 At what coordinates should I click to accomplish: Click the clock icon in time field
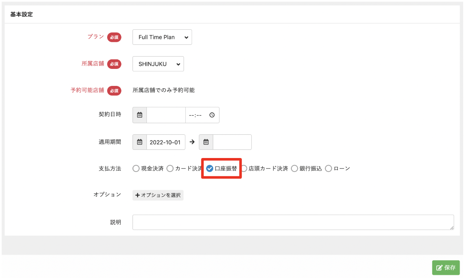click(212, 115)
